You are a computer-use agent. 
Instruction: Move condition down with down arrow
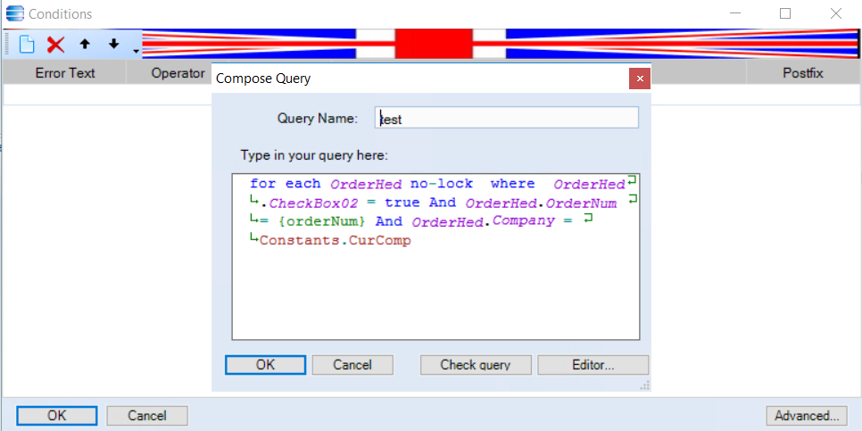coord(114,44)
